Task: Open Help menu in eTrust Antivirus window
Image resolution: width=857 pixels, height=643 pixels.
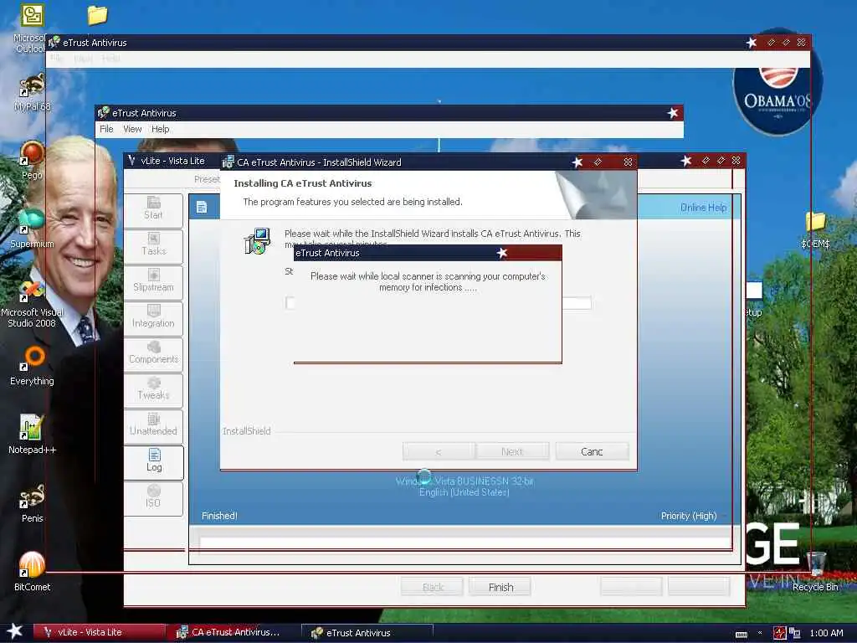Action: click(160, 129)
